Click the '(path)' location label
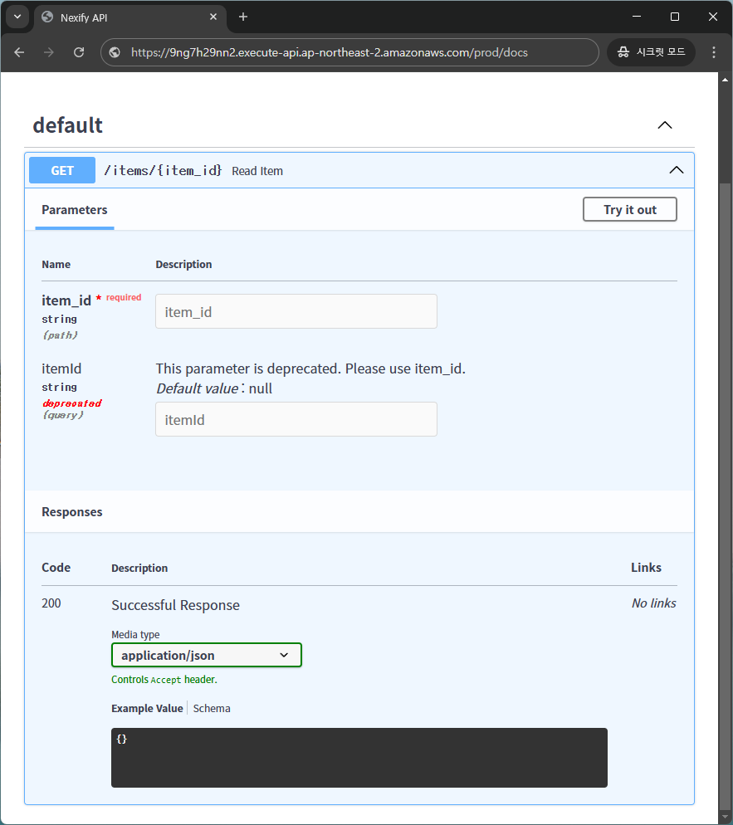733x825 pixels. coord(60,335)
